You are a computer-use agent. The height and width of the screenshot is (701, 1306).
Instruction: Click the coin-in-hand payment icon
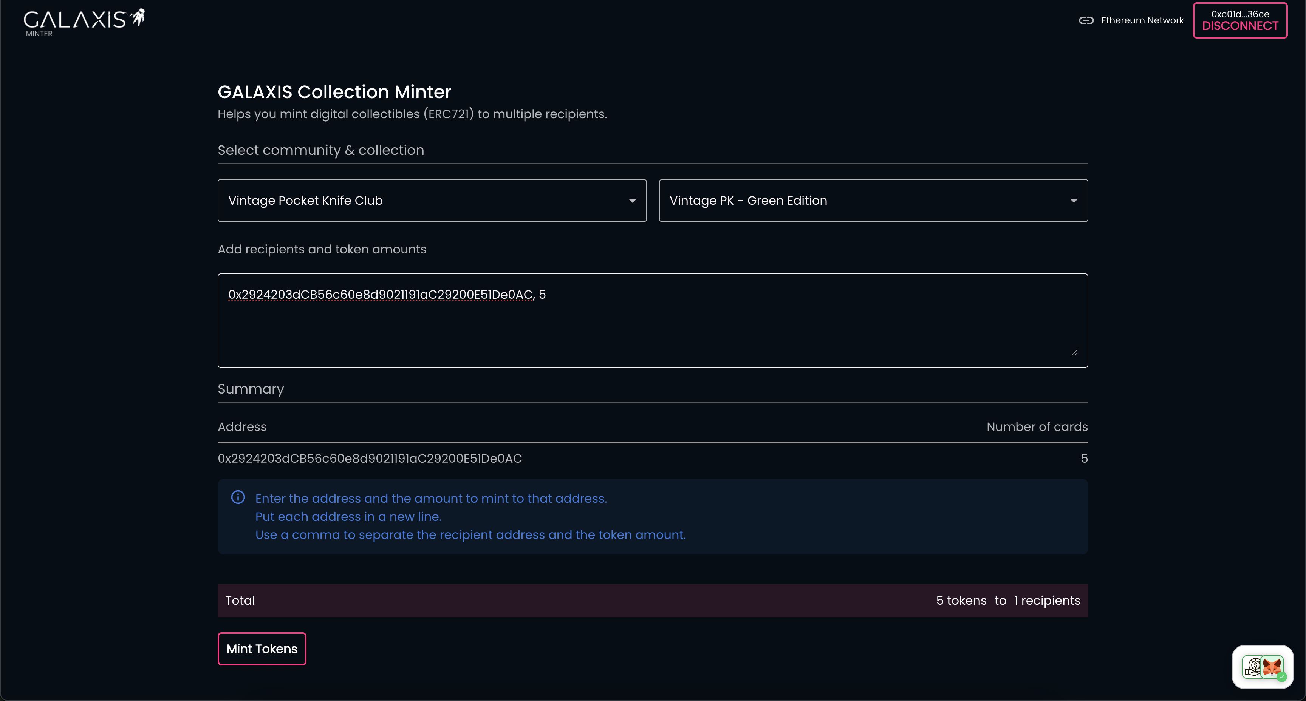(1253, 667)
